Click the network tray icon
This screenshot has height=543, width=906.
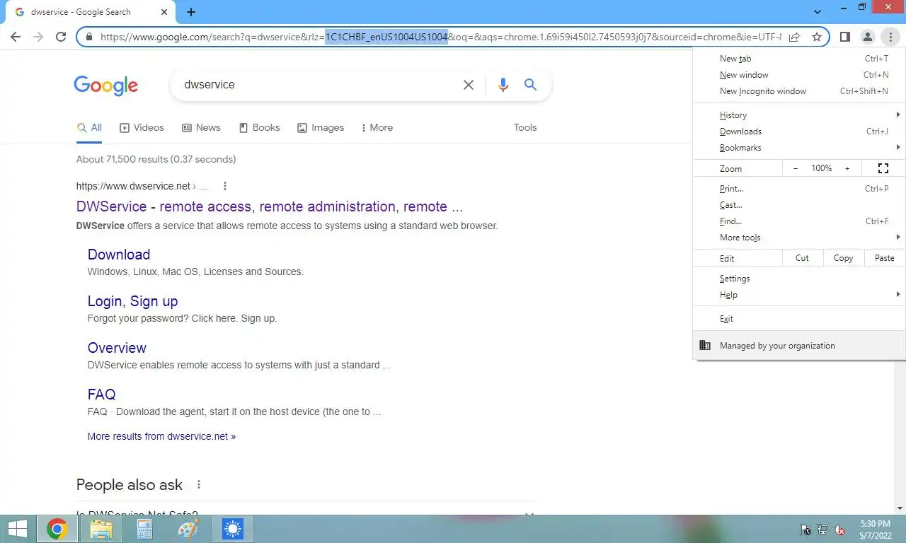tap(822, 530)
